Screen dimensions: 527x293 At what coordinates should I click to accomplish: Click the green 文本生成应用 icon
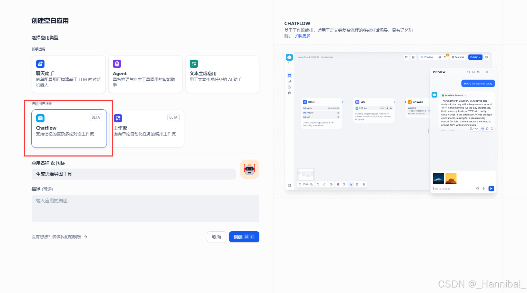pyautogui.click(x=194, y=64)
